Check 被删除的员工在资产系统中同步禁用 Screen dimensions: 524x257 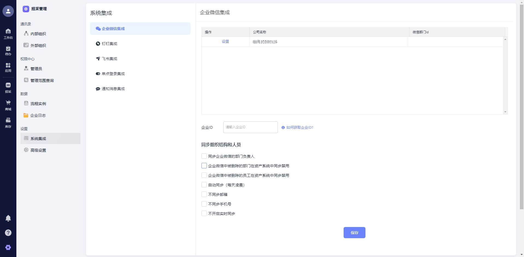coord(204,175)
